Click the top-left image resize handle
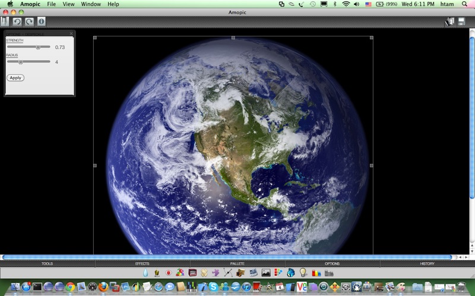This screenshot has height=296, width=475. tap(95, 38)
